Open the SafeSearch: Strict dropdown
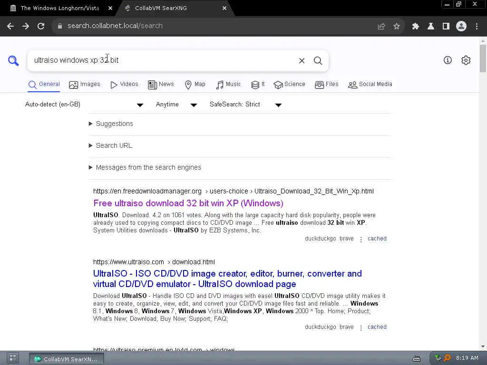The image size is (487, 365). pos(245,105)
